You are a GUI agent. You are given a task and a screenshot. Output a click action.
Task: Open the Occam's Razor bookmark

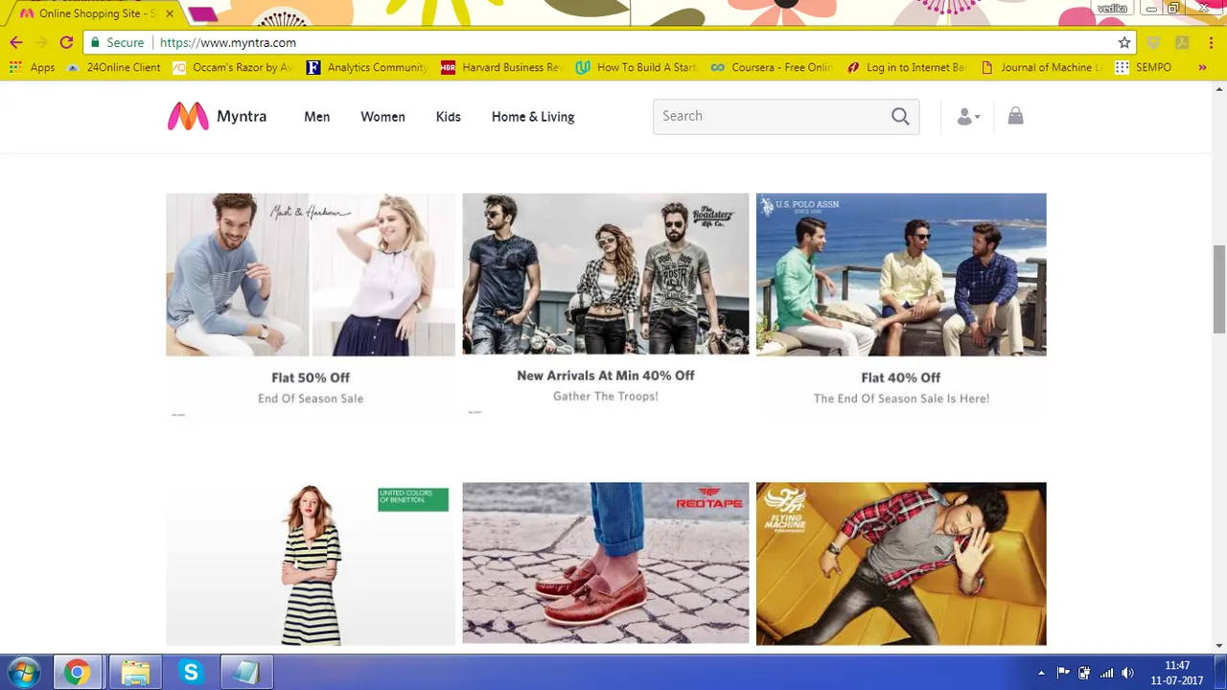coord(233,67)
